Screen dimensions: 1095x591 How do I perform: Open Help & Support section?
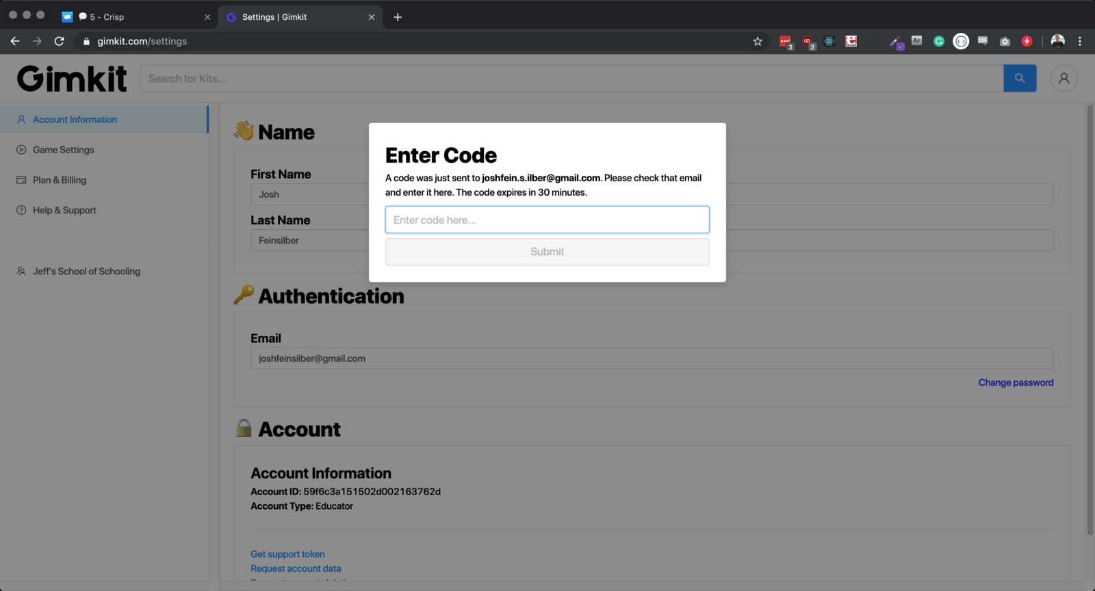(64, 210)
